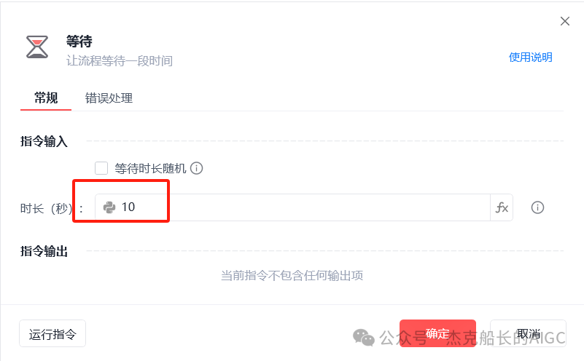Open the 使用说明 help link
The height and width of the screenshot is (361, 584).
click(530, 57)
